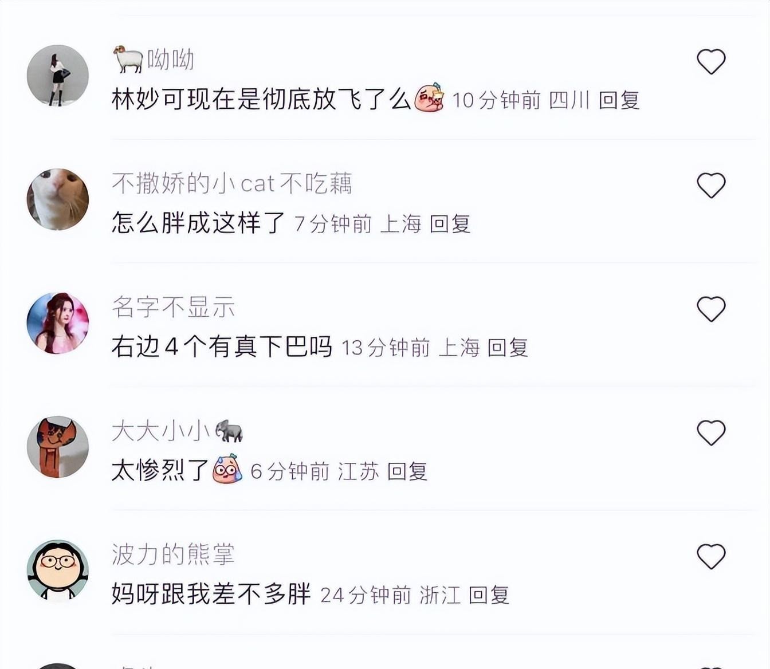Open the avatar of 名字不显示
The height and width of the screenshot is (669, 770).
pyautogui.click(x=58, y=323)
